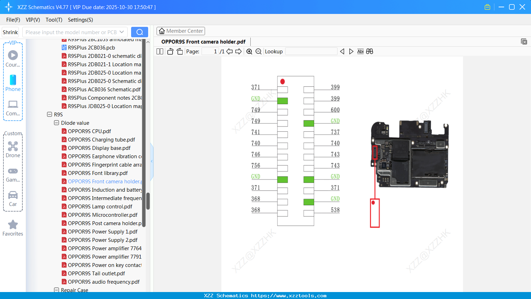531x299 pixels.
Task: Open the model number dropdown arrow
Action: 122,32
